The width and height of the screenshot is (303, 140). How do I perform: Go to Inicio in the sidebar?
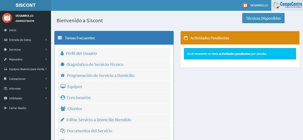click(25, 30)
